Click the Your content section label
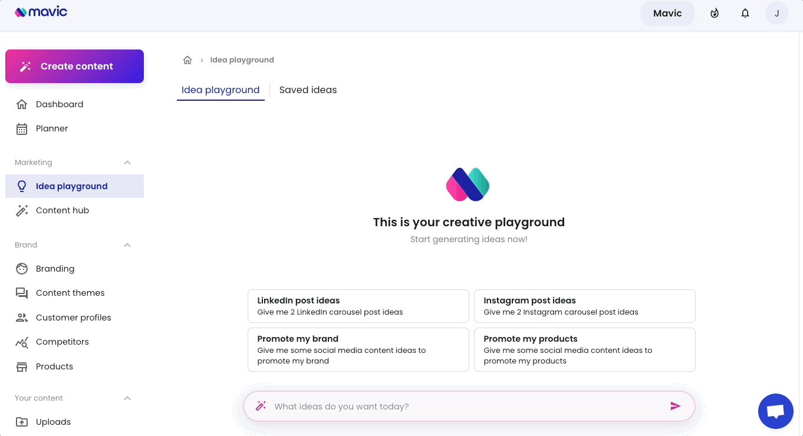803x436 pixels. coord(39,398)
